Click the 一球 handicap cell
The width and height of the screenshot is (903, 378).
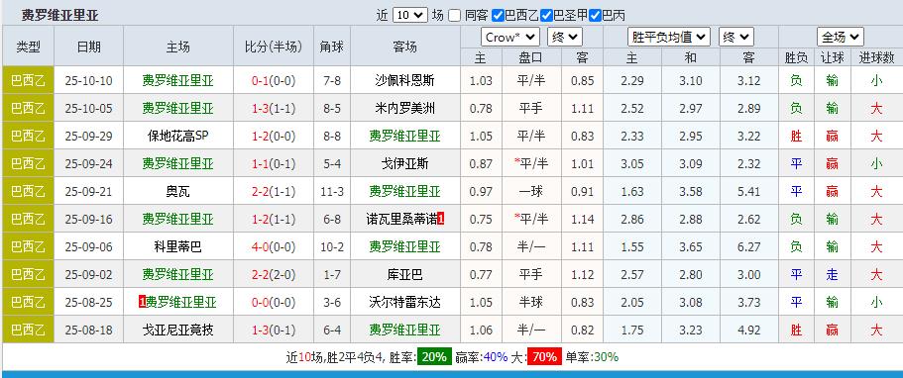point(531,191)
